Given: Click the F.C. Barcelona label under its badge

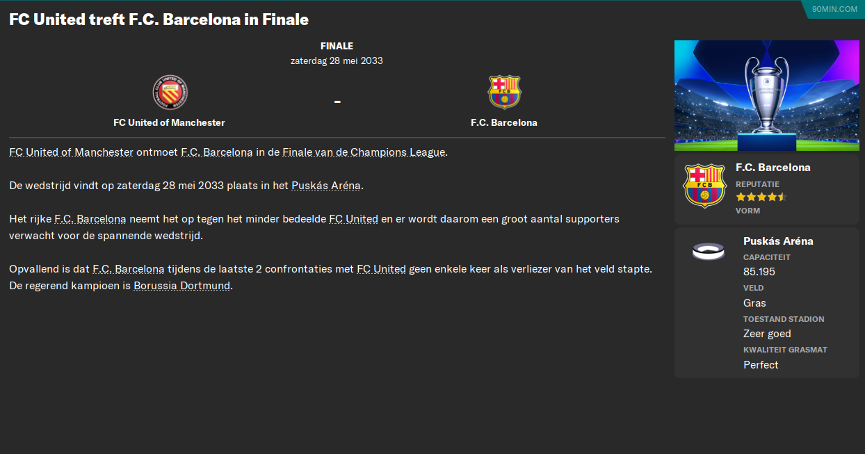Looking at the screenshot, I should click(x=504, y=122).
